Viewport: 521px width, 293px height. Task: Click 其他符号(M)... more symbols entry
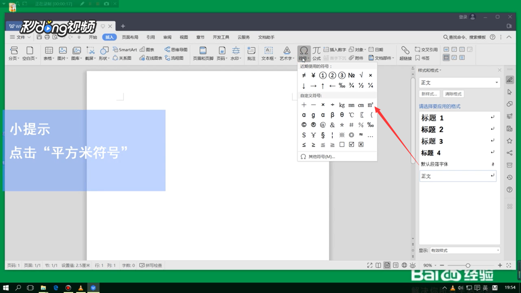(x=337, y=157)
